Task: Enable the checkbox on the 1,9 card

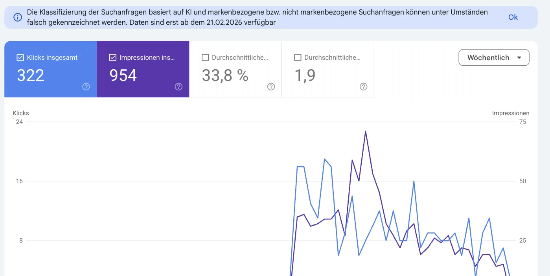Action: pyautogui.click(x=298, y=57)
